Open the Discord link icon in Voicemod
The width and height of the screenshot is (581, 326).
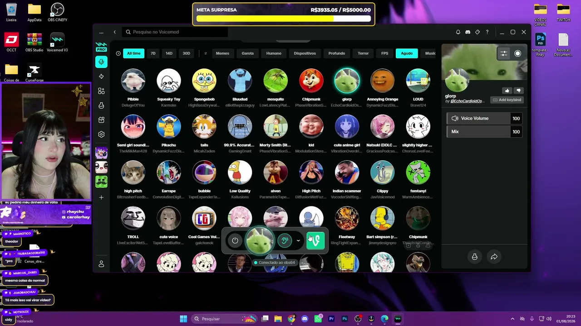pyautogui.click(x=468, y=32)
